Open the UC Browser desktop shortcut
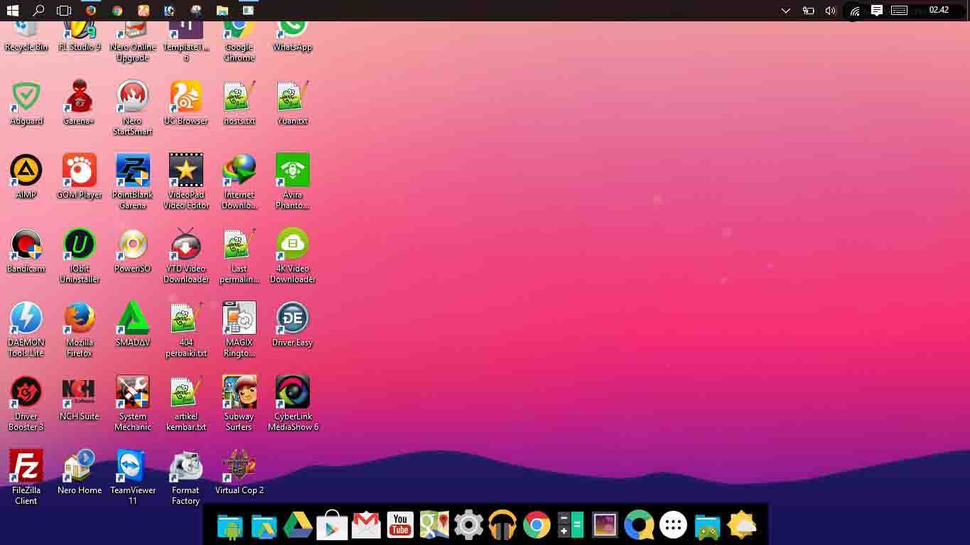970x545 pixels. pyautogui.click(x=186, y=103)
